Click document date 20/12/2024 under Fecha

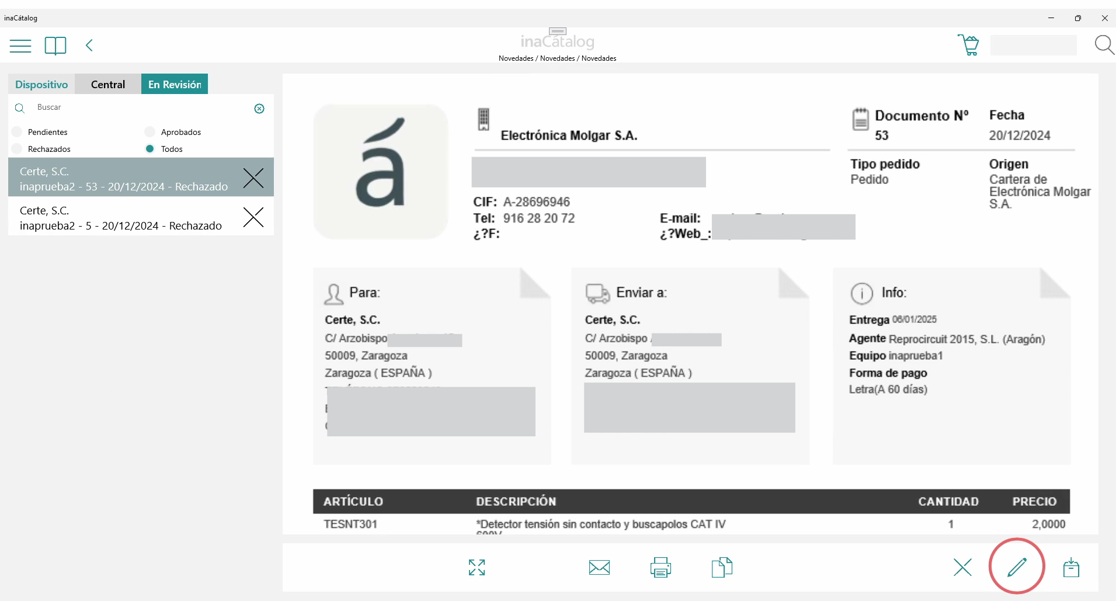pos(1020,136)
